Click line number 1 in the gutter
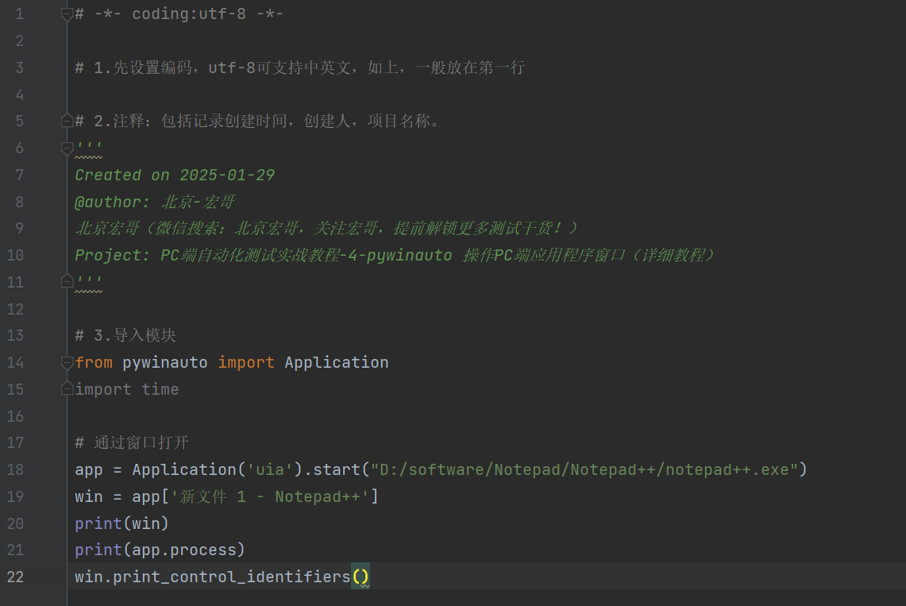The height and width of the screenshot is (606, 906). coord(20,14)
